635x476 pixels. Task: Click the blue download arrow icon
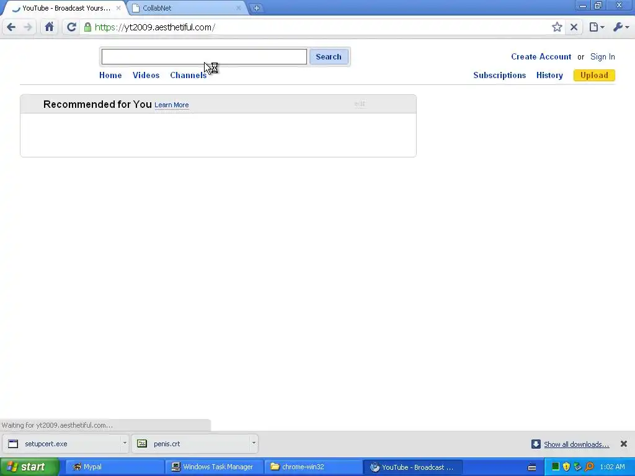[x=536, y=444]
